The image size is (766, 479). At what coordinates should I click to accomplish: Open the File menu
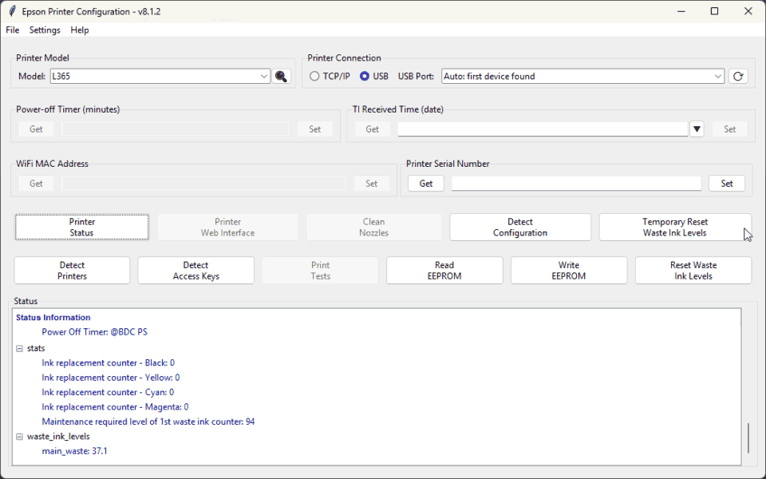click(x=13, y=30)
